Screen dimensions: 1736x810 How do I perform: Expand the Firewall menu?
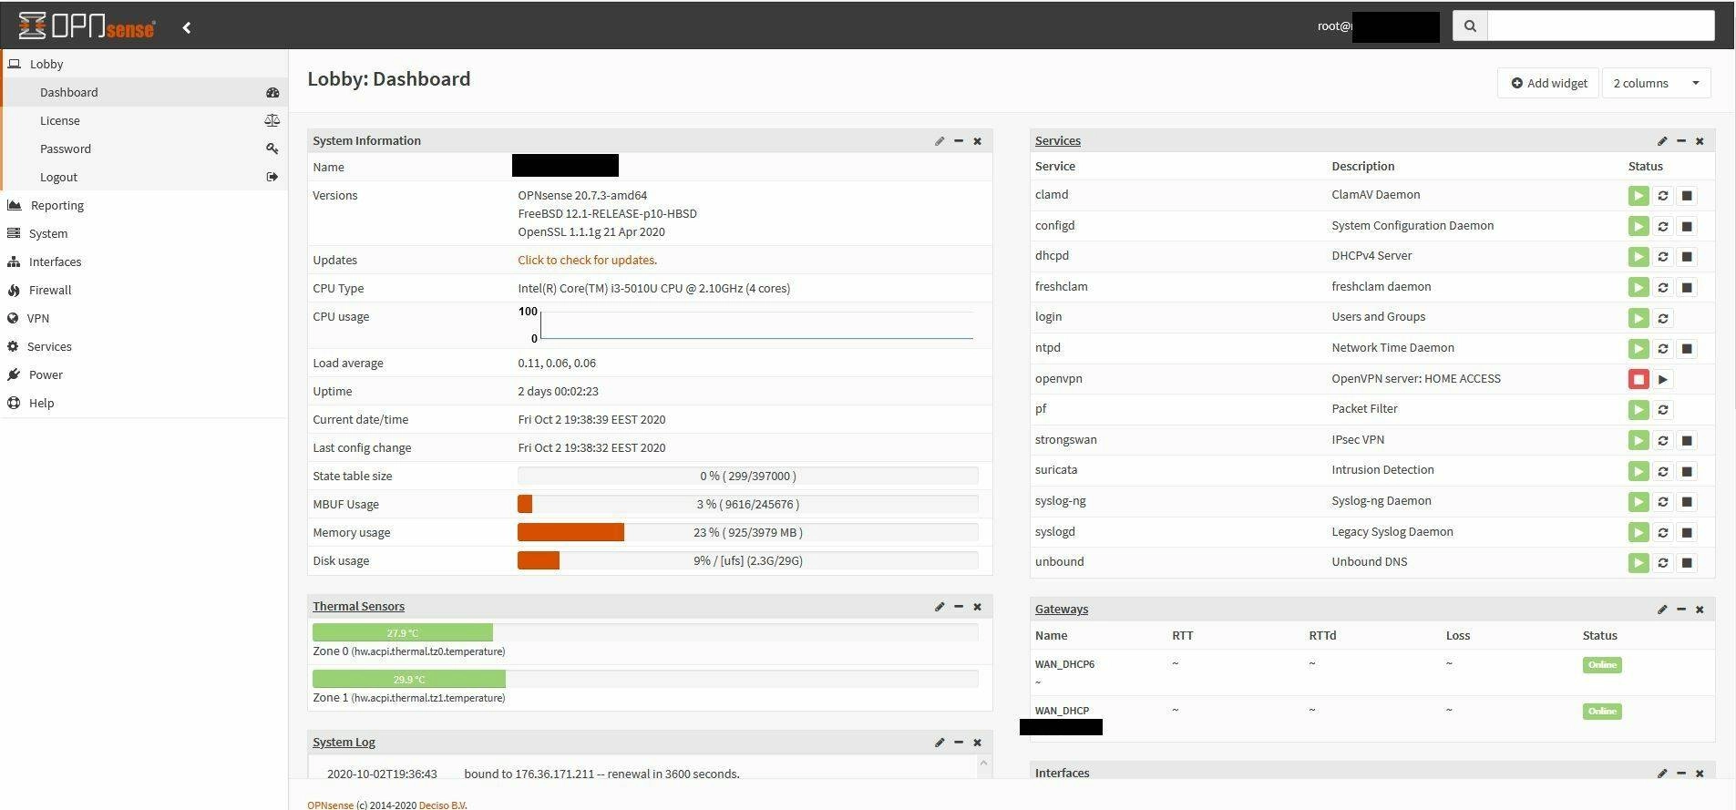pos(144,290)
